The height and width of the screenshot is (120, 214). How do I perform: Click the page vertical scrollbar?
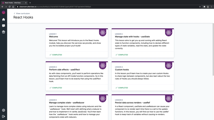pos(213,49)
